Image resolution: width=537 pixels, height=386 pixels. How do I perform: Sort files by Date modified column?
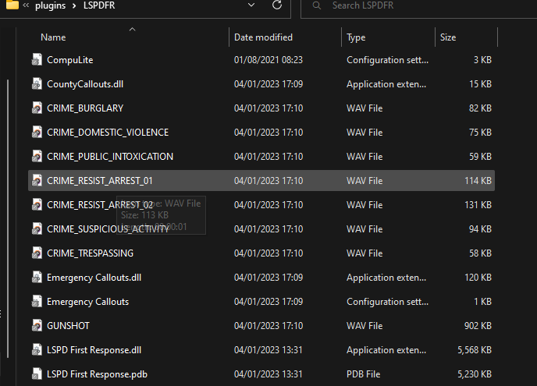263,37
